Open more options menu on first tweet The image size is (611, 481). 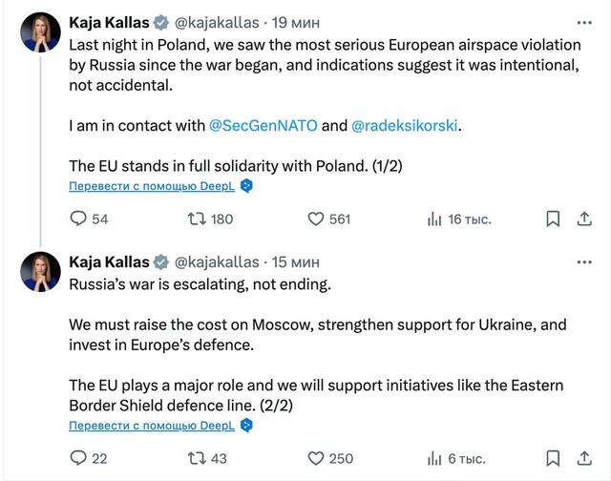tap(583, 21)
